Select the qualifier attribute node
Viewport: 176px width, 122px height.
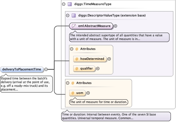(x=84, y=69)
